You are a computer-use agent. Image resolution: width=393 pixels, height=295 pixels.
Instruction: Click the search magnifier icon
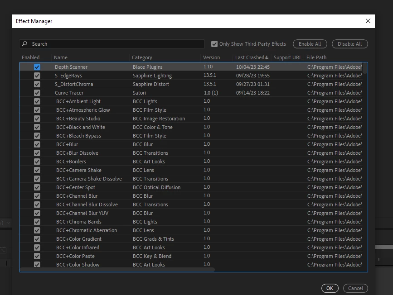(24, 44)
